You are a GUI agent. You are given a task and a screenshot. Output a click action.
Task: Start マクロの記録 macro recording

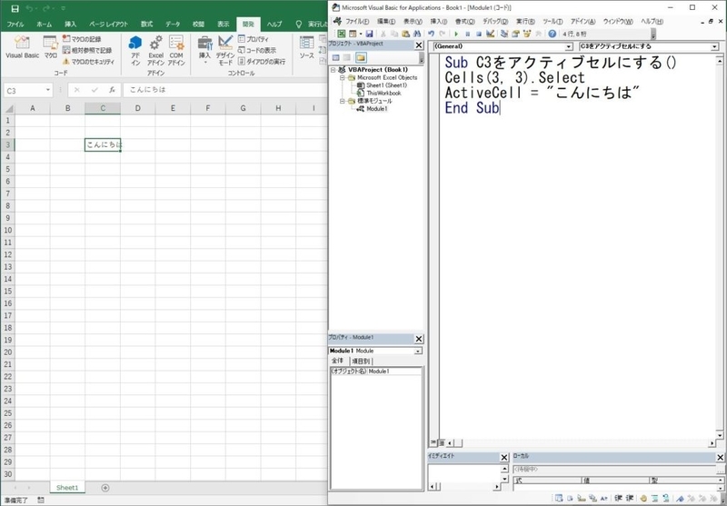point(82,39)
